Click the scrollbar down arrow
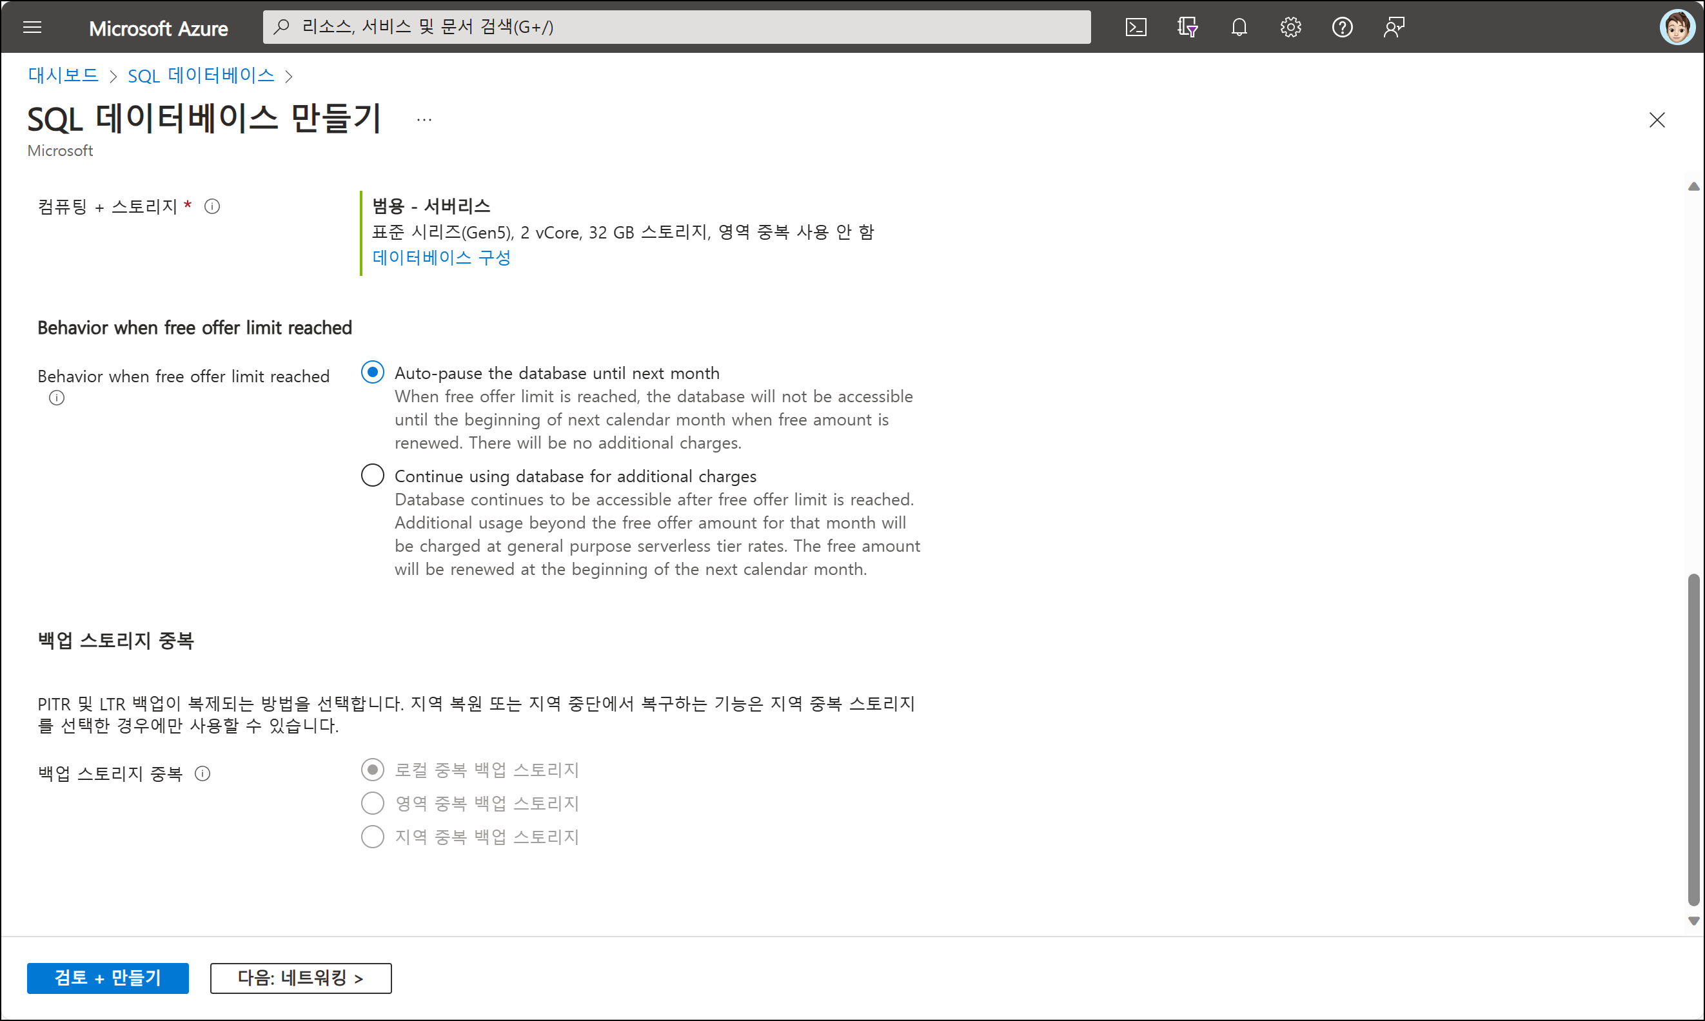Viewport: 1705px width, 1021px height. 1693,920
